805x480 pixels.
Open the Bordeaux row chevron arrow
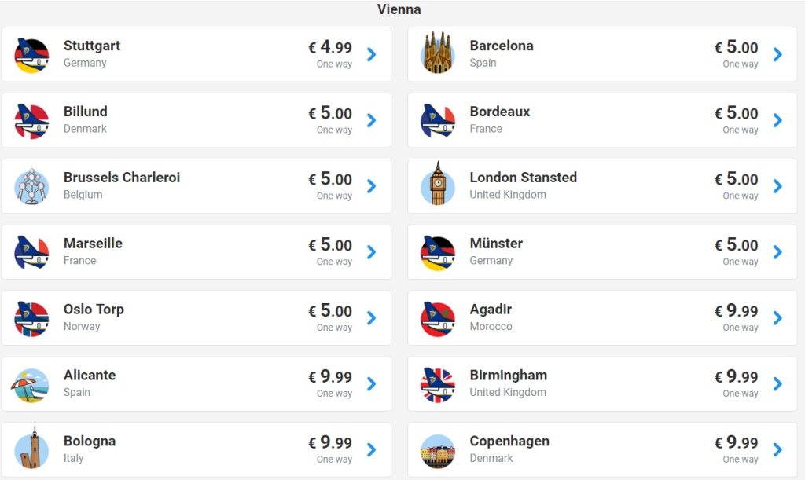click(x=777, y=120)
